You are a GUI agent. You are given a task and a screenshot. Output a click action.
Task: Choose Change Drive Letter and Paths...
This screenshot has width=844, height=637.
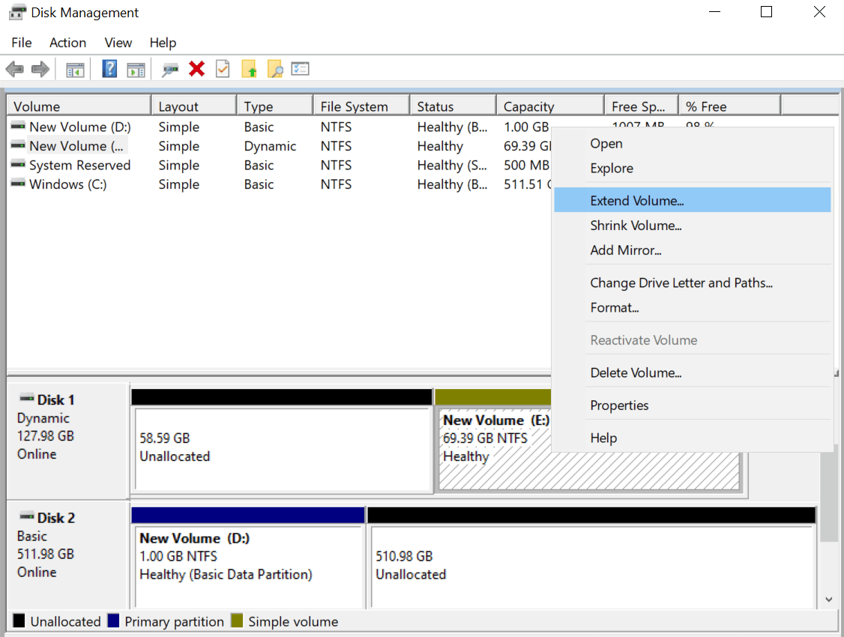click(692, 283)
